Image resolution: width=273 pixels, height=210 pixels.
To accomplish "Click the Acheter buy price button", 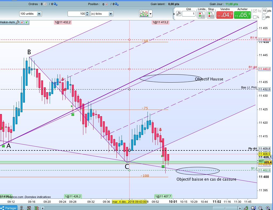I will point(242,15).
